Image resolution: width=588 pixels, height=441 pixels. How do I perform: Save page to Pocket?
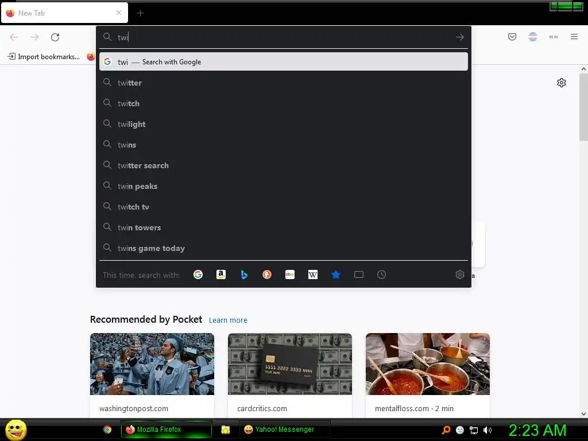(512, 37)
